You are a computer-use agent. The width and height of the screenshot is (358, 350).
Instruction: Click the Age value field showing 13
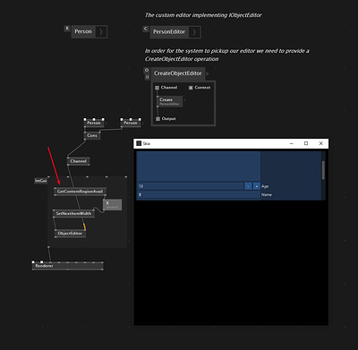[x=191, y=186]
